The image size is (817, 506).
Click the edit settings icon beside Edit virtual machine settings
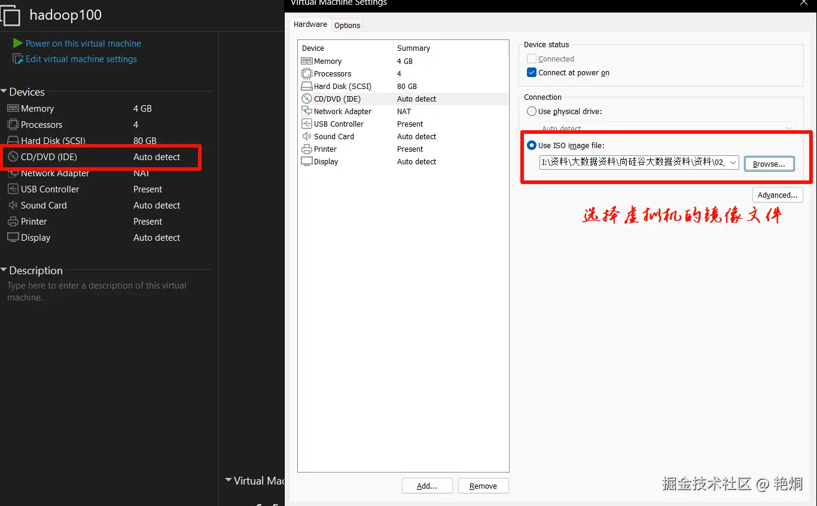click(x=18, y=59)
